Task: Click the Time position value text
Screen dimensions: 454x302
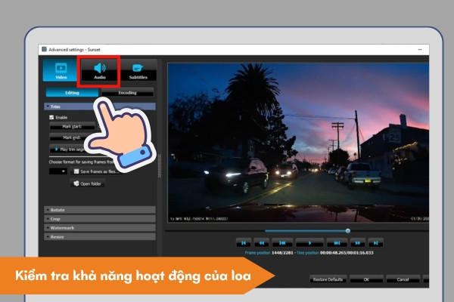Action: click(x=347, y=253)
